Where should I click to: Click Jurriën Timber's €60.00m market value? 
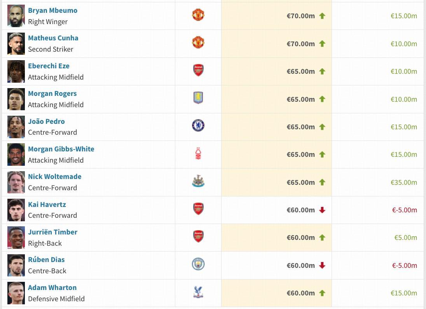point(300,238)
